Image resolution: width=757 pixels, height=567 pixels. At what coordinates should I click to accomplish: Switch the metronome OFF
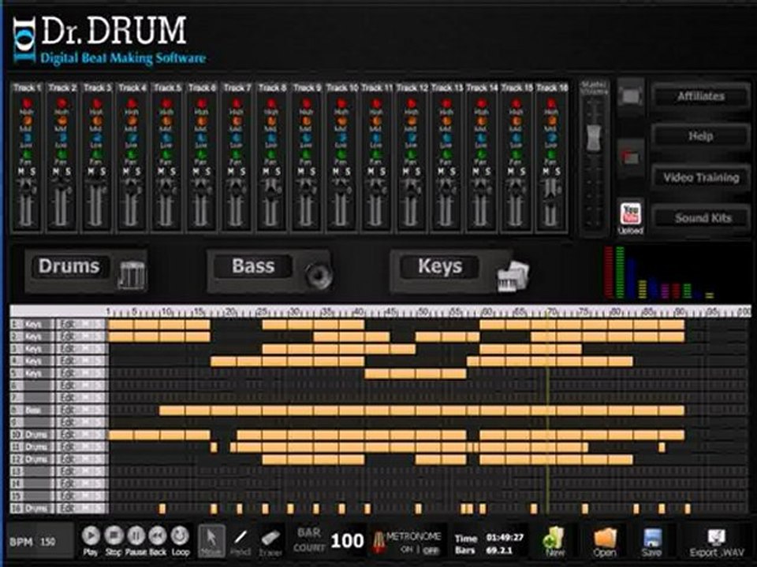(x=431, y=550)
